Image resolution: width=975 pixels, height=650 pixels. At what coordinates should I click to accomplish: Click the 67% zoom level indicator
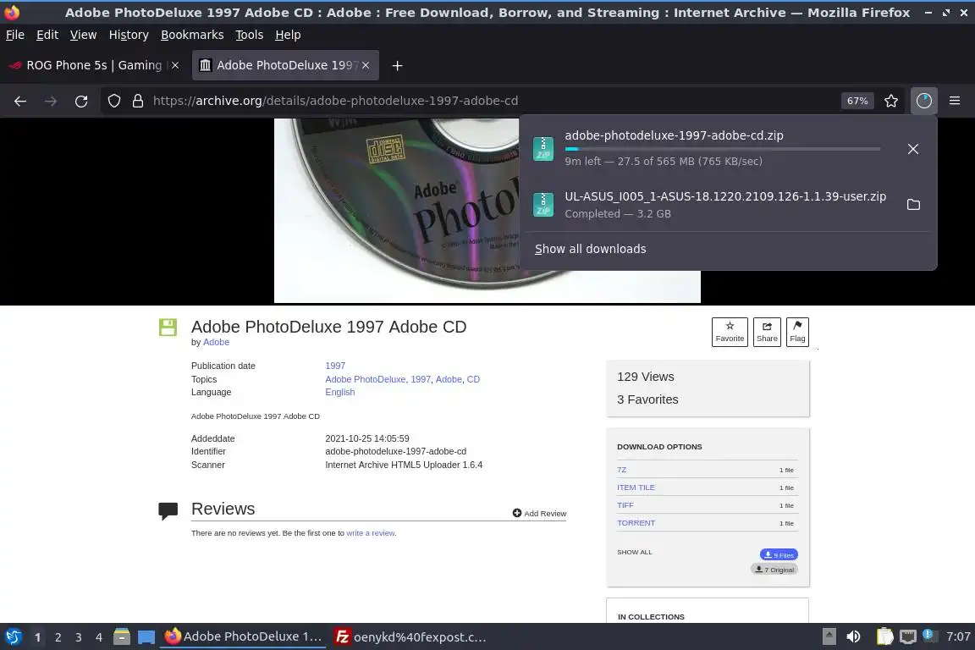[857, 101]
